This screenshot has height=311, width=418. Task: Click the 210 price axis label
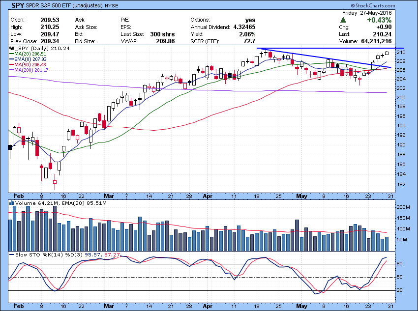[x=401, y=53]
